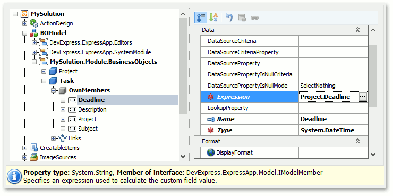
Task: Click the DataSourceProperty value field
Action: point(334,63)
